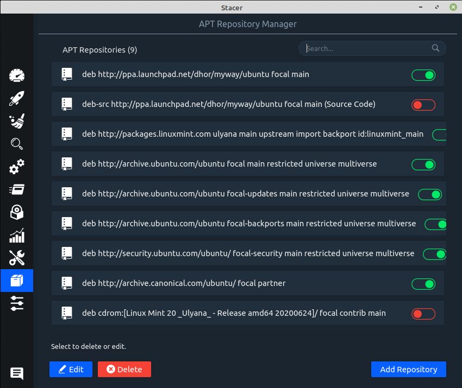Image resolution: width=462 pixels, height=388 pixels.
Task: Turn off the canonical focal partner repository
Action: pyautogui.click(x=423, y=284)
